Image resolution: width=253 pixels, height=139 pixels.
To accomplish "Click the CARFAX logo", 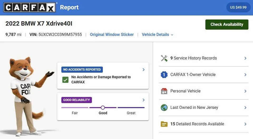I will click(30, 7).
